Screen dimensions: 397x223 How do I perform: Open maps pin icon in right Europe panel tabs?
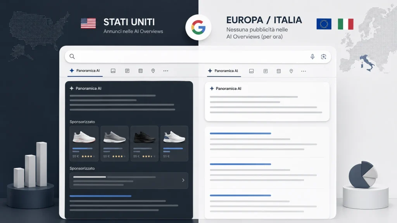point(291,71)
